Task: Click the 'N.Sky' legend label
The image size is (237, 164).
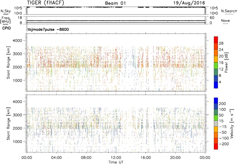Action: (x=6, y=11)
